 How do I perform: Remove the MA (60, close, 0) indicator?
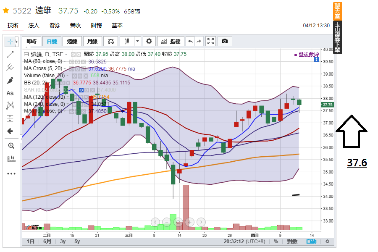coord(83,62)
